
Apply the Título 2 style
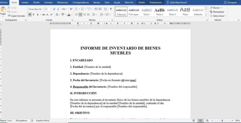pyautogui.click(x=159, y=12)
